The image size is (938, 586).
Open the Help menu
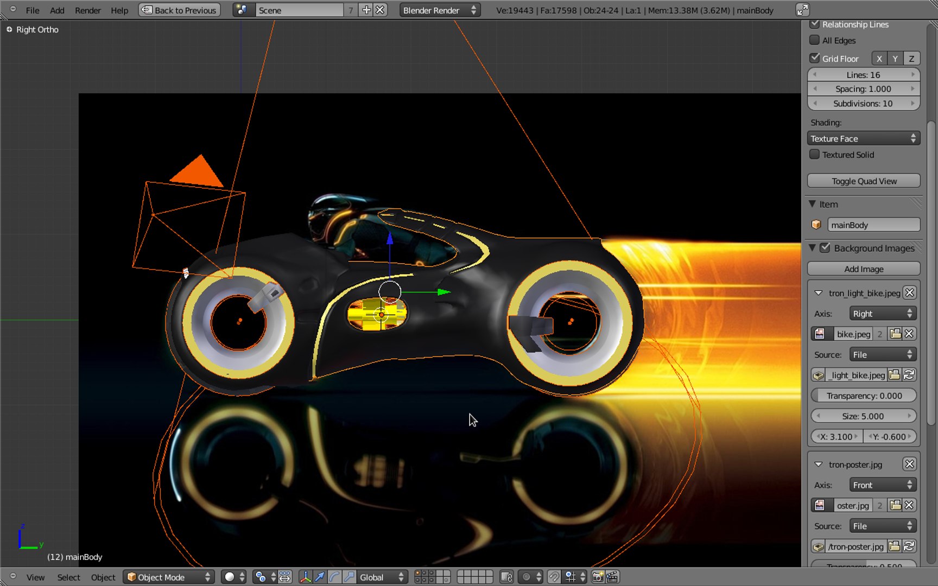click(119, 10)
